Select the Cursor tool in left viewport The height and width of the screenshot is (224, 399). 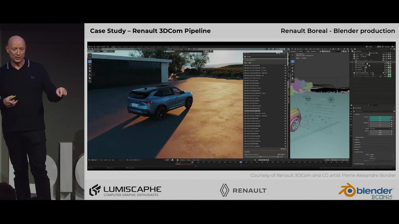click(90, 58)
